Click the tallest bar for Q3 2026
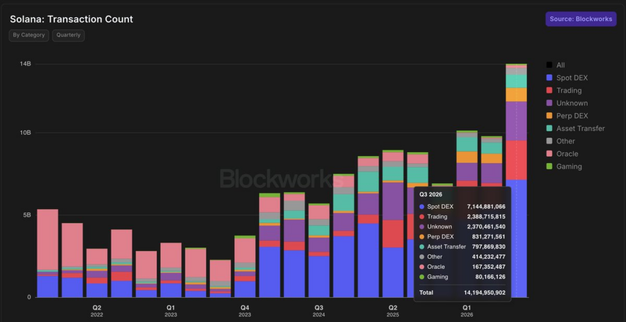Image resolution: width=626 pixels, height=322 pixels. pyautogui.click(x=516, y=180)
